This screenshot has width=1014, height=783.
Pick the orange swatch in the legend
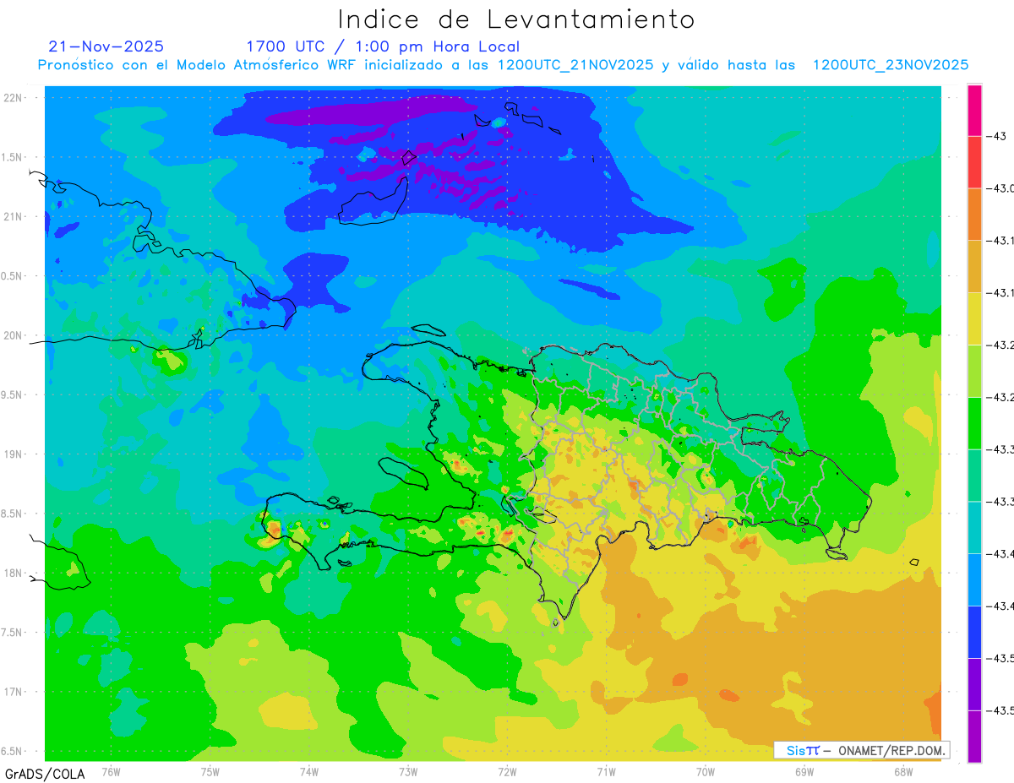(974, 215)
